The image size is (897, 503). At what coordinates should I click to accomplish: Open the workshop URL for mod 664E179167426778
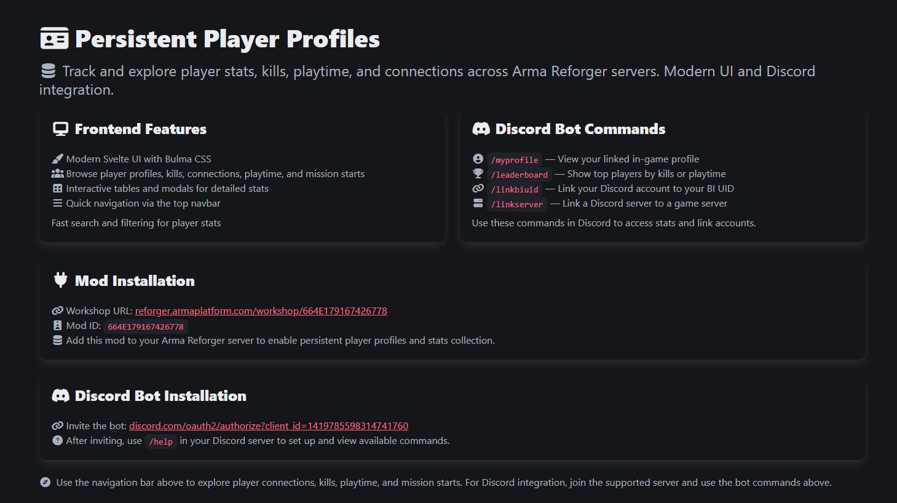260,311
